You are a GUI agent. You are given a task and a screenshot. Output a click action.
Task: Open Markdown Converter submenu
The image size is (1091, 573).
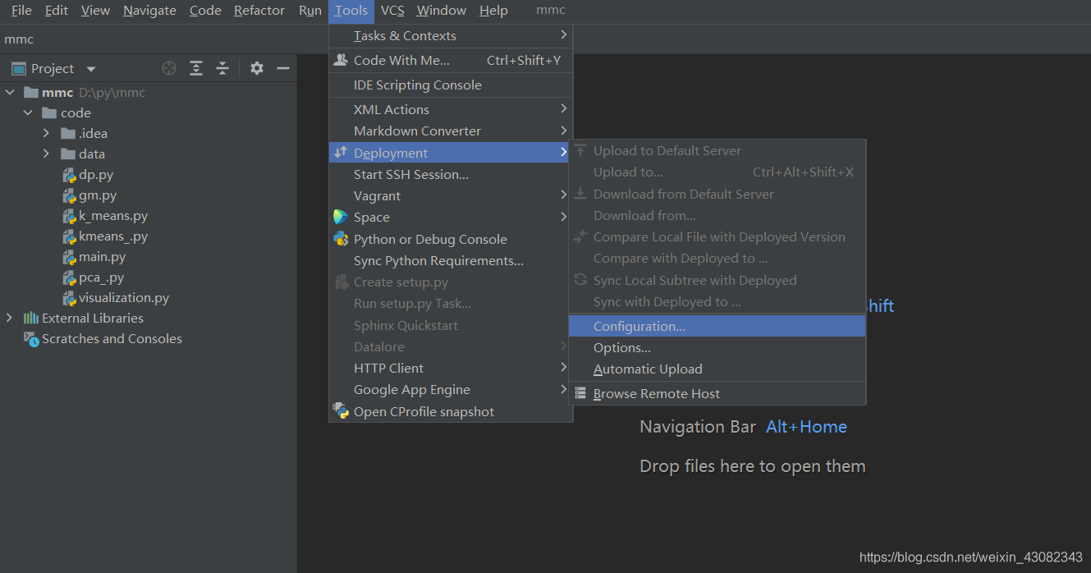tap(451, 131)
